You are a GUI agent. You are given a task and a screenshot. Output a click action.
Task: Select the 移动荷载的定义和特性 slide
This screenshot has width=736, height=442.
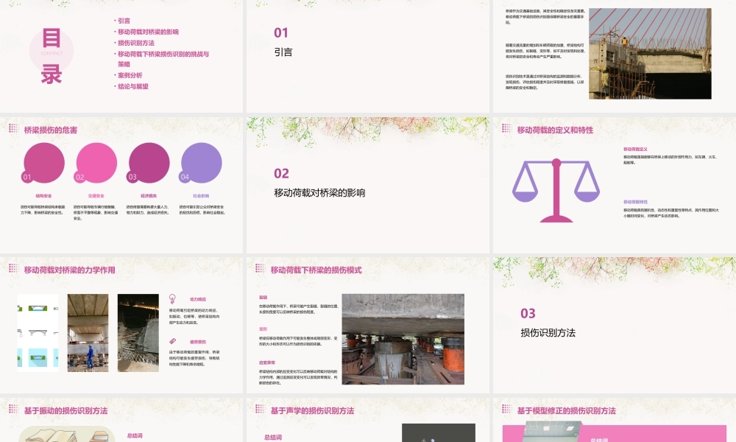pos(615,185)
